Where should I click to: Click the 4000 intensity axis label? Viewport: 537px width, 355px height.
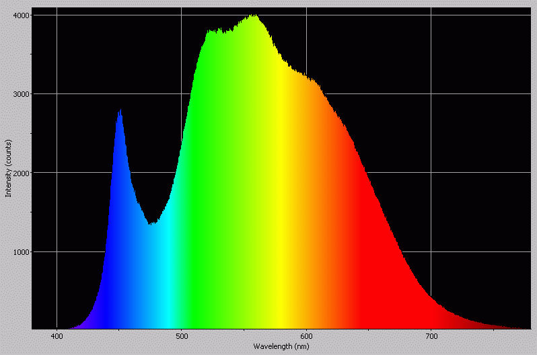pyautogui.click(x=21, y=15)
